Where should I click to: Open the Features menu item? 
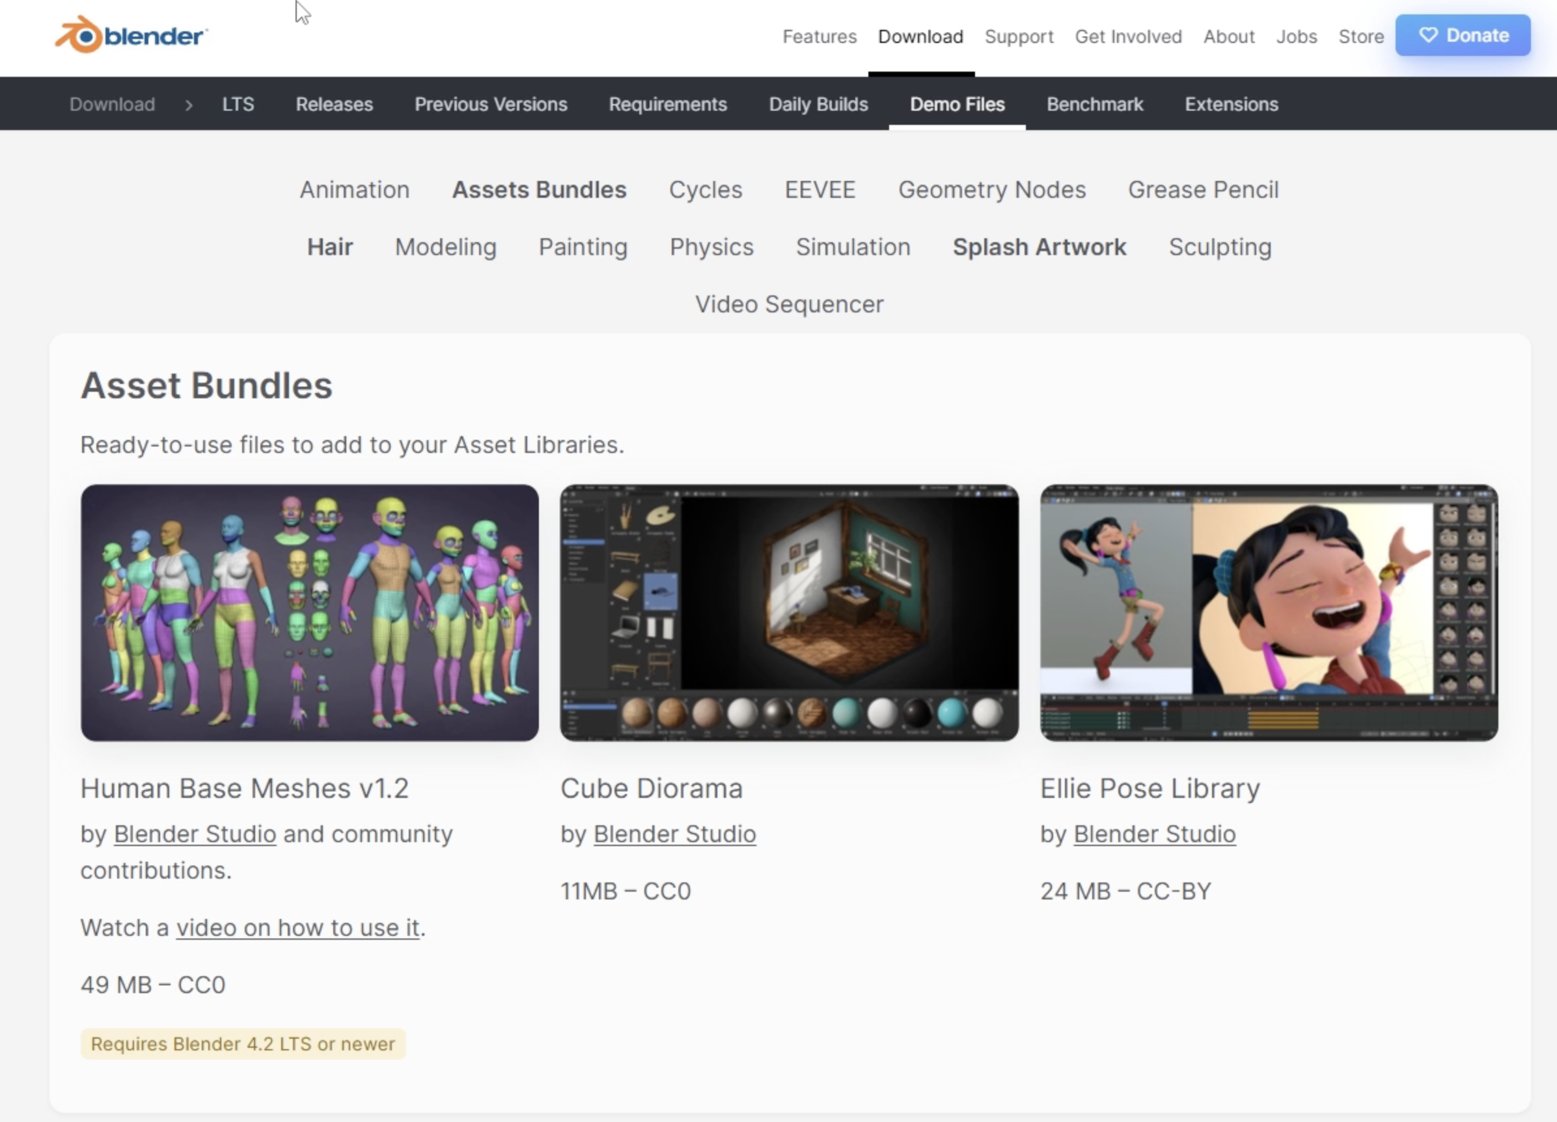pos(819,36)
